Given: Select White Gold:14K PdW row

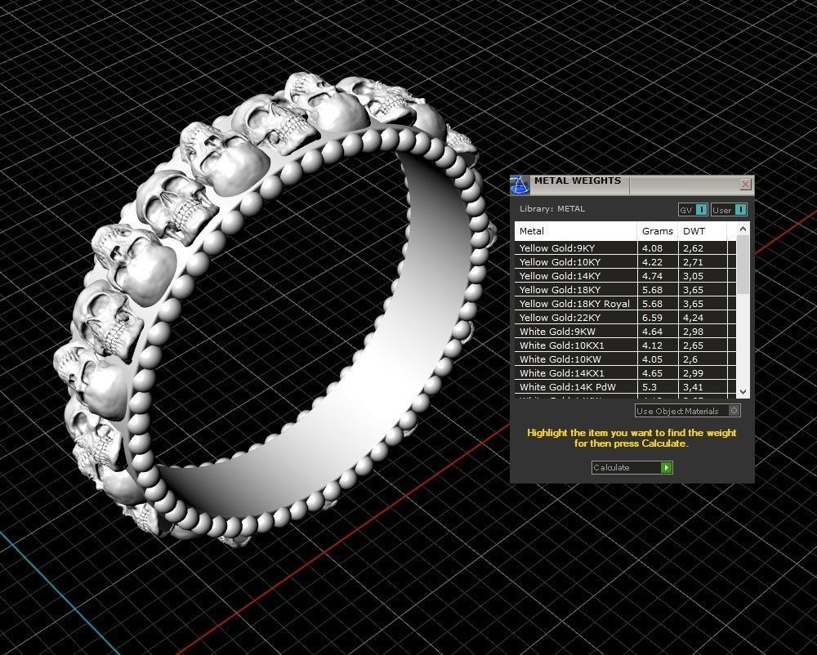Looking at the screenshot, I should coord(625,387).
